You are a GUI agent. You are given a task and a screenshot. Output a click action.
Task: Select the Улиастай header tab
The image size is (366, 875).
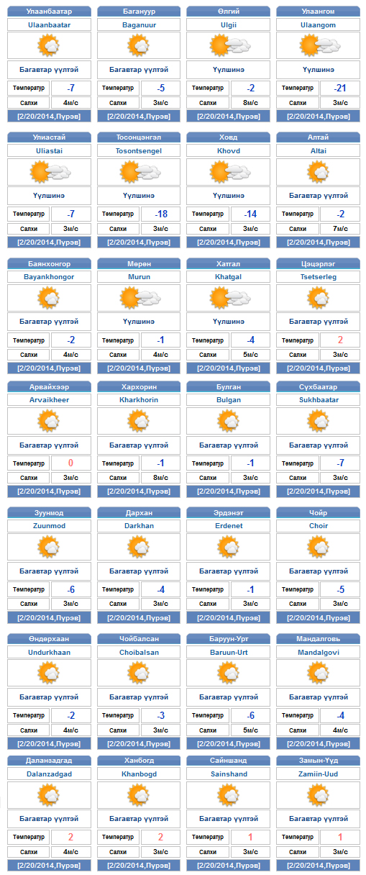(x=49, y=137)
